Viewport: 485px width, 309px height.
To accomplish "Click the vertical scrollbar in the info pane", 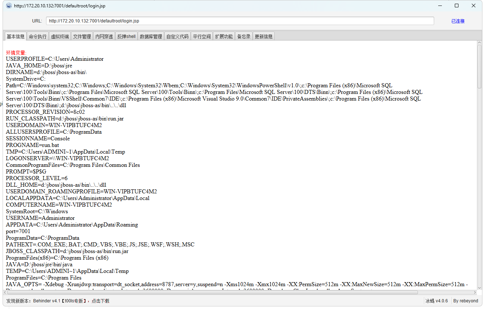I will coord(479,66).
